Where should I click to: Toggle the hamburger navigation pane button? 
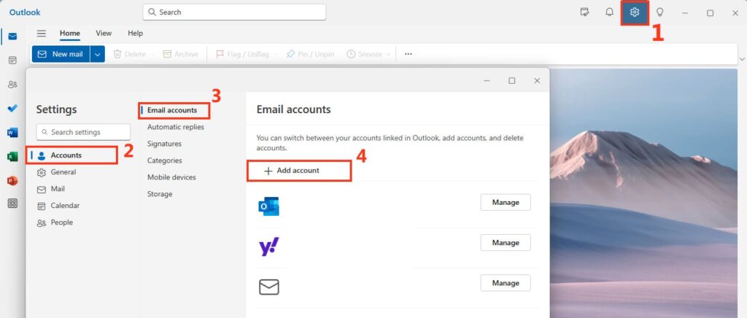point(42,34)
